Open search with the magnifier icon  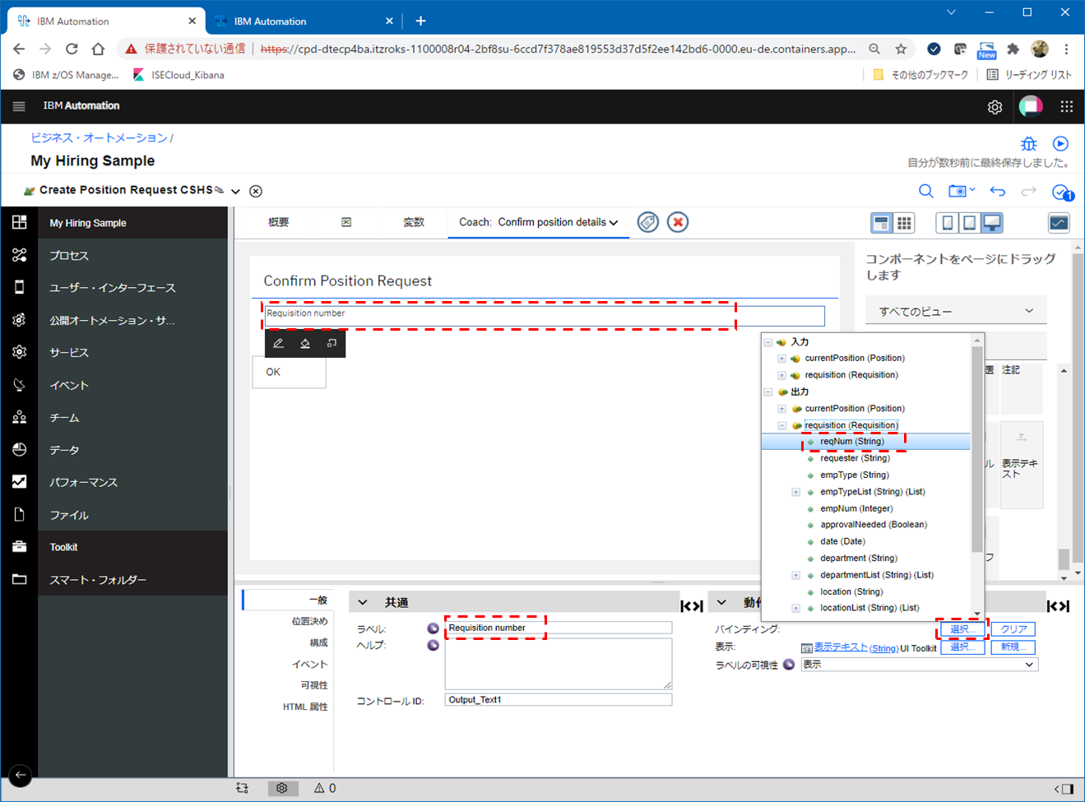[x=926, y=191]
